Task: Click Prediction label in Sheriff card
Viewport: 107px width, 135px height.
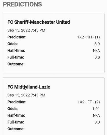Action: point(17,37)
